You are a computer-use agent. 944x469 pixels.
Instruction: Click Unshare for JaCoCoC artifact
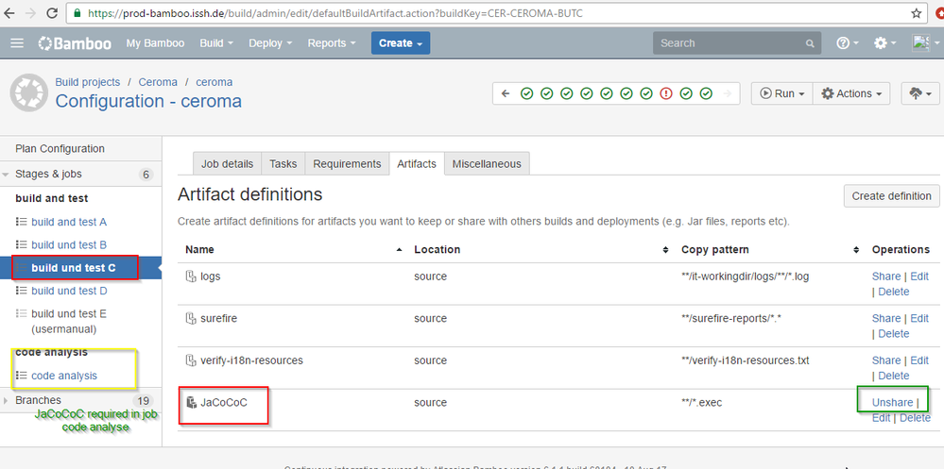[x=892, y=402]
